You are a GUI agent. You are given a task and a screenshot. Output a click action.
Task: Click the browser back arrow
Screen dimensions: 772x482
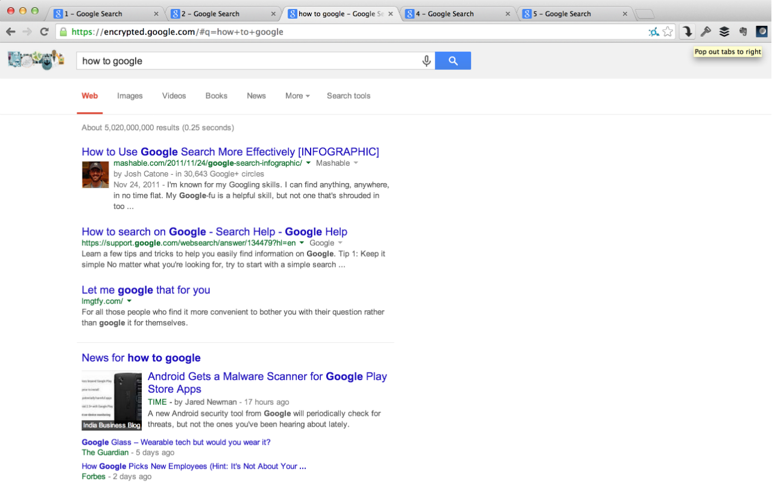[x=10, y=32]
